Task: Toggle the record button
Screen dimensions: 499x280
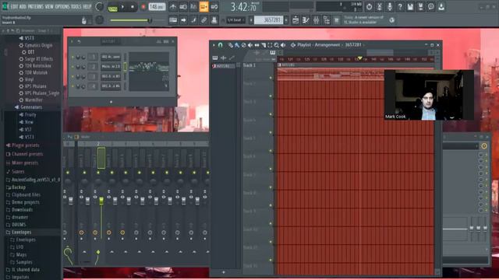Action: (143, 7)
